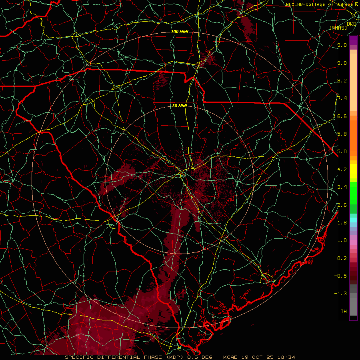This screenshot has height=360, width=360.
Task: Click the 7.4 value on the color scale
Action: [342, 98]
